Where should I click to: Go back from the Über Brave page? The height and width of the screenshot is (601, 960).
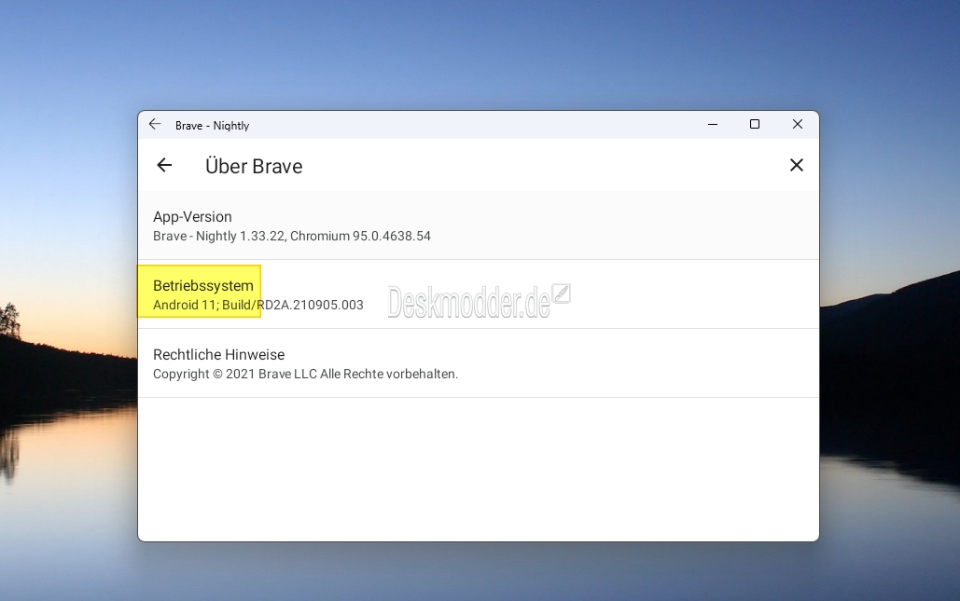[164, 165]
